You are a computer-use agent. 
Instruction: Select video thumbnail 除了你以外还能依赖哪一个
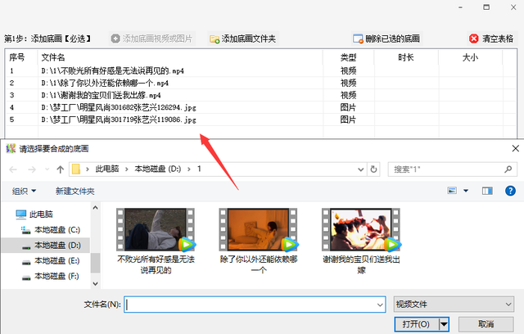(259, 241)
